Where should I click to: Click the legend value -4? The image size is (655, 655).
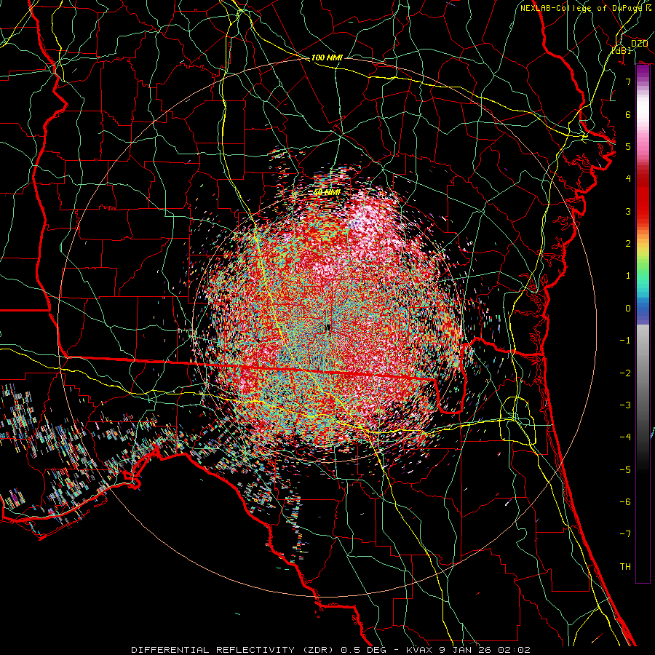tap(625, 437)
